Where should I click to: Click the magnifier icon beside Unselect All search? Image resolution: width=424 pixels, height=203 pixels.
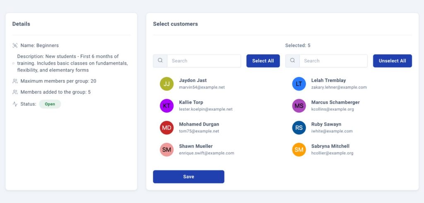pos(293,61)
